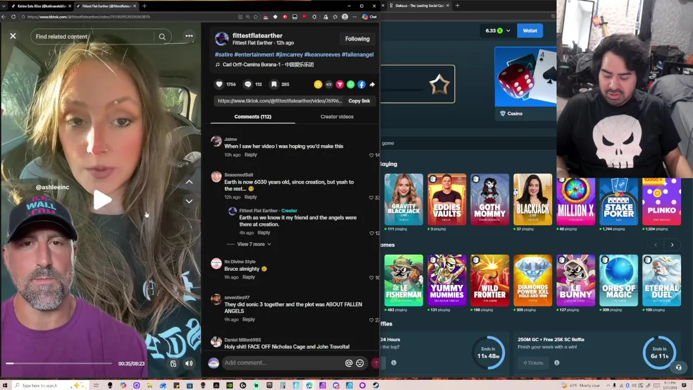The height and width of the screenshot is (390, 693).
Task: Click the embed code icon
Action: [329, 84]
